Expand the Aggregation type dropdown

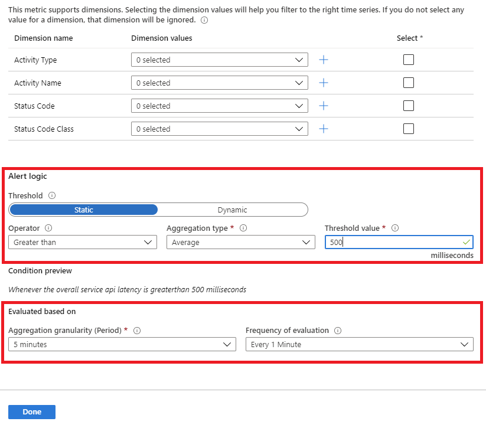click(240, 242)
